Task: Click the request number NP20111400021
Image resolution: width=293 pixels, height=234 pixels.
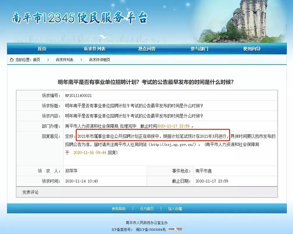Action: pos(78,95)
